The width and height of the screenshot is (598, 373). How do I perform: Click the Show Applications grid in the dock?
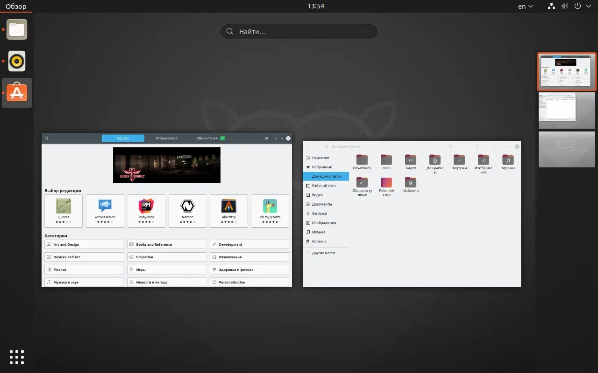point(16,357)
